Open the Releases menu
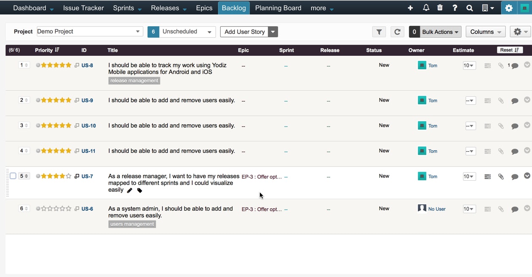Image resolution: width=532 pixels, height=277 pixels. point(168,8)
